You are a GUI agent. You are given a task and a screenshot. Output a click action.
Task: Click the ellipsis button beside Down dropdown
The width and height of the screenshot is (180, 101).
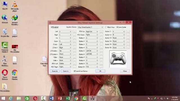[74, 41]
